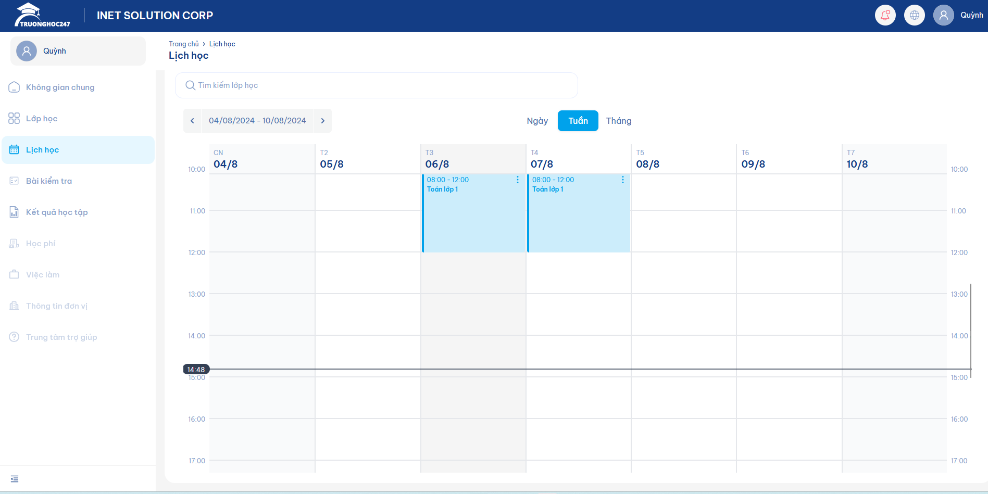
Task: Click the Tìm kiếm lớp học search field
Action: click(376, 85)
